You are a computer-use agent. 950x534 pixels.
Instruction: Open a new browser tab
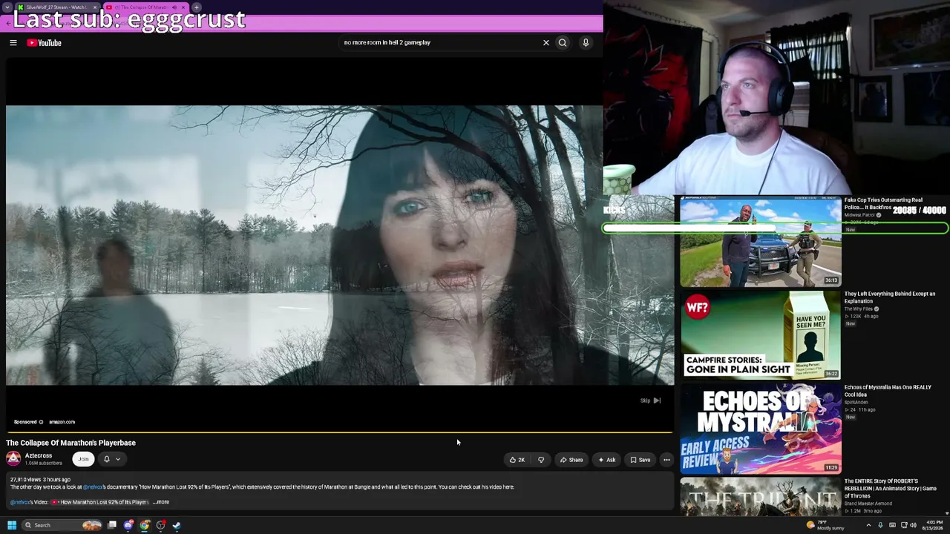tap(197, 7)
